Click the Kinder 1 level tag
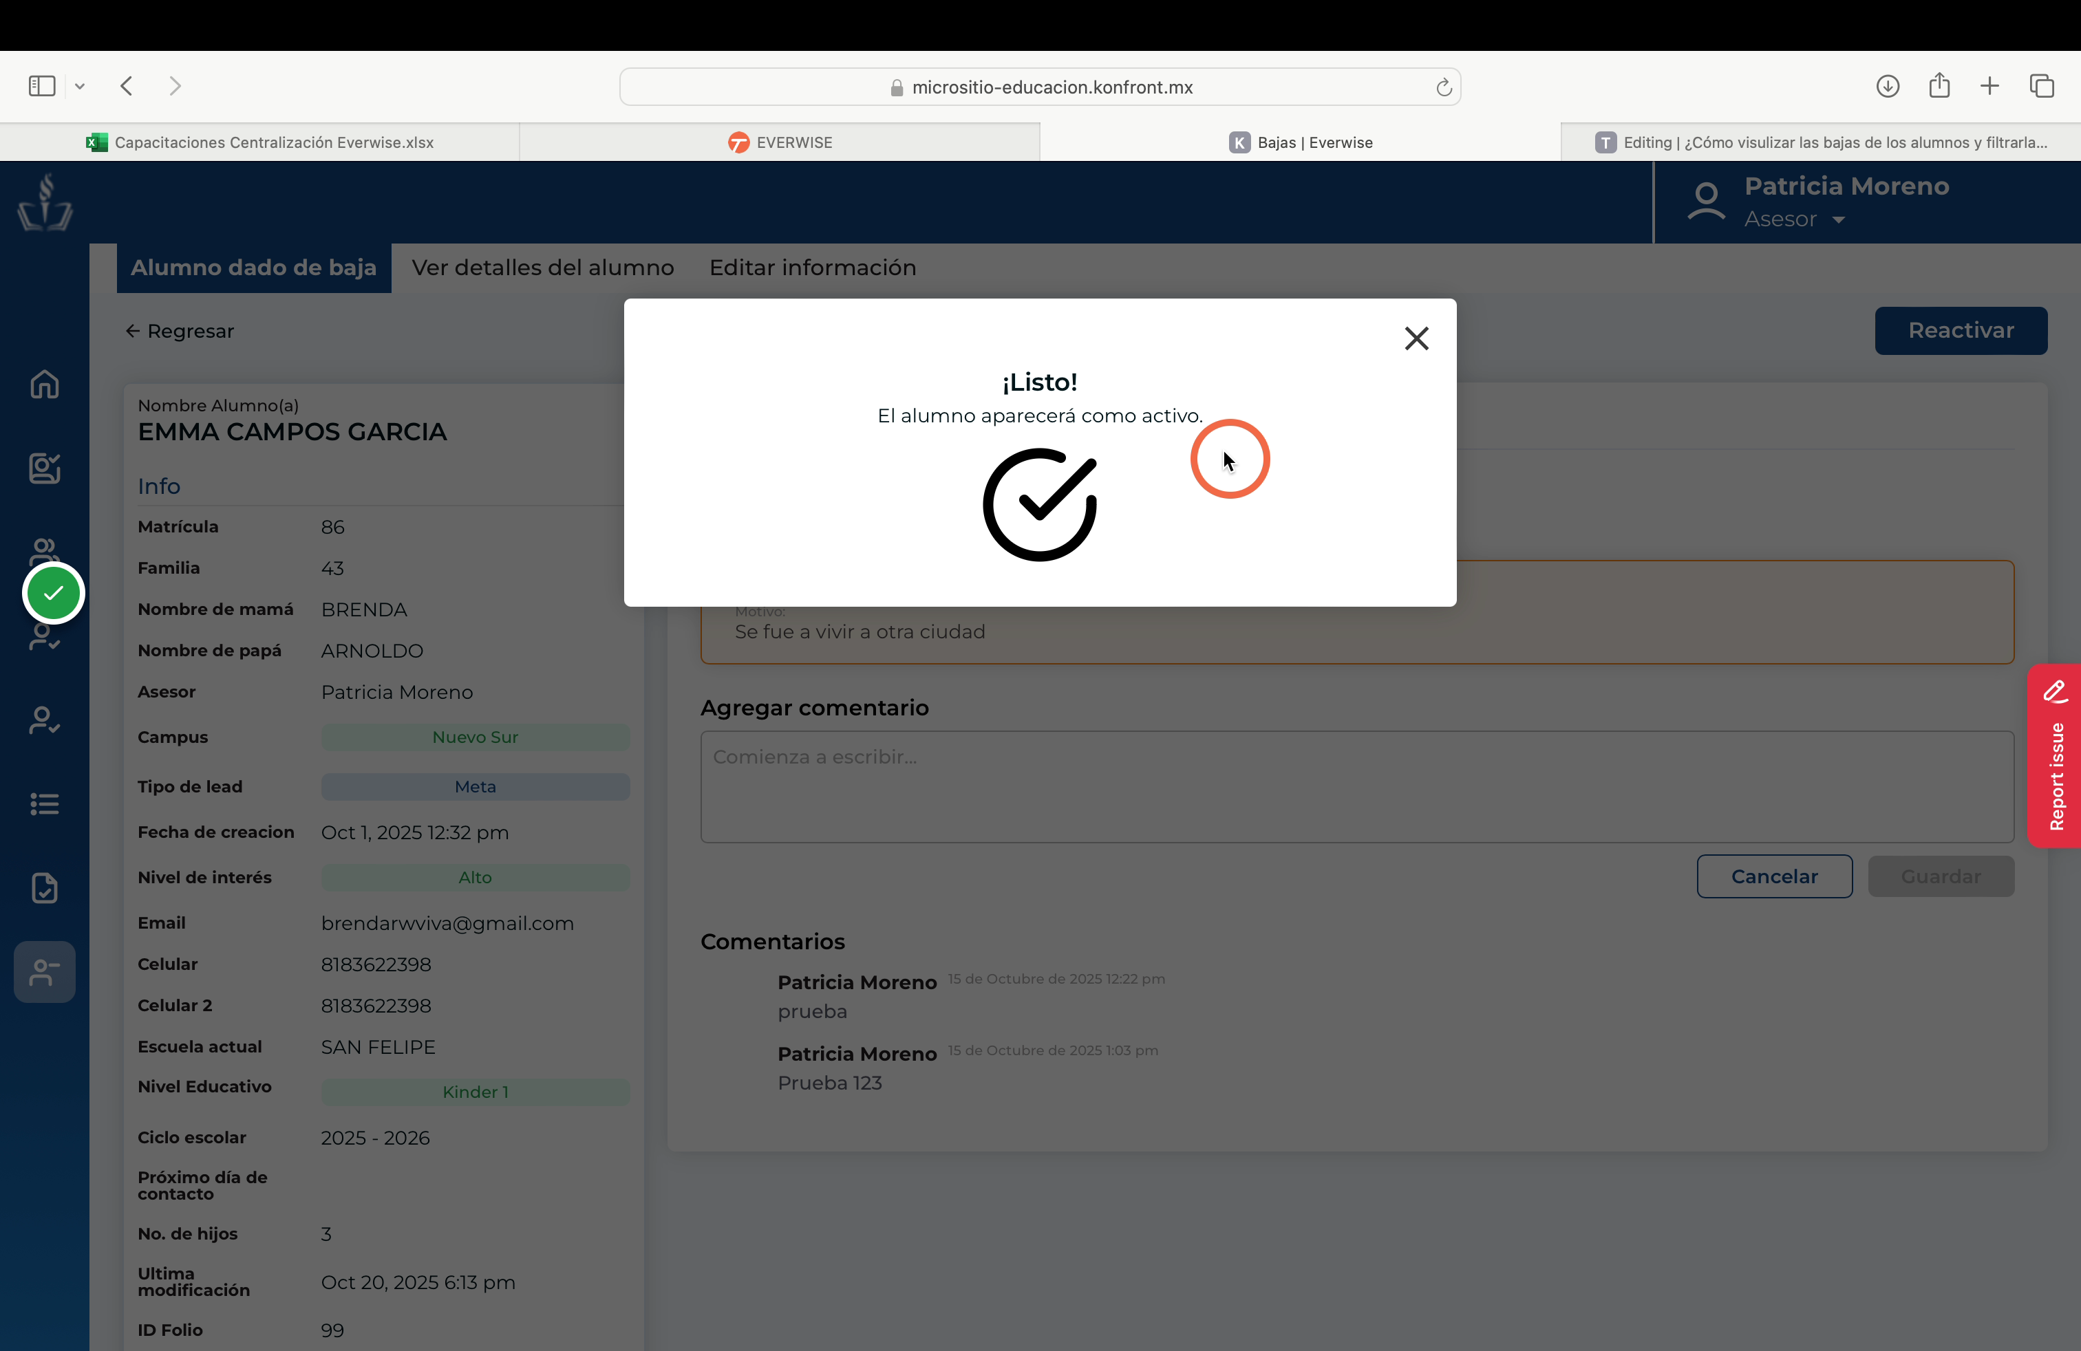Screen dimensions: 2081x1351 (475, 1092)
